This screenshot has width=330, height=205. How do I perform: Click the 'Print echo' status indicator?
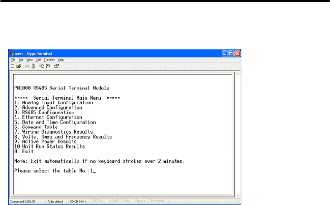(x=157, y=201)
